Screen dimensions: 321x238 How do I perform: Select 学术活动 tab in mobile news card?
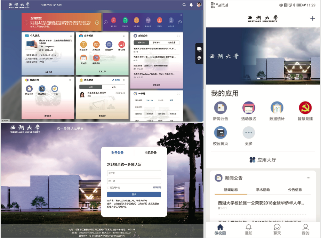(x=263, y=190)
